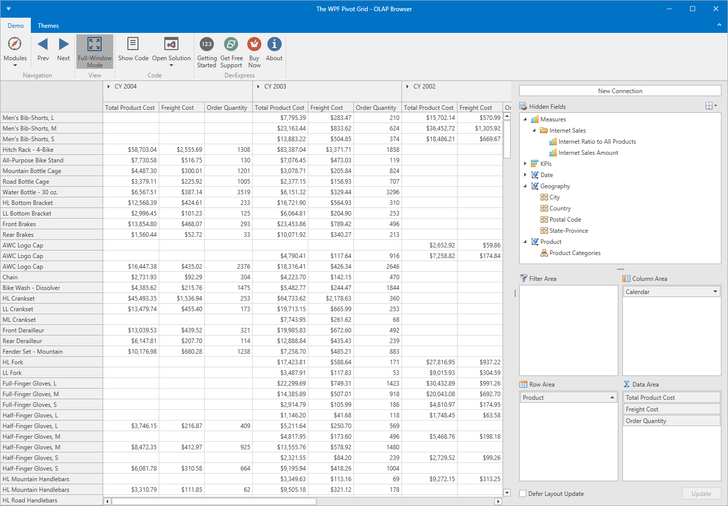The image size is (728, 506).
Task: Click the Buy Now icon
Action: click(254, 45)
